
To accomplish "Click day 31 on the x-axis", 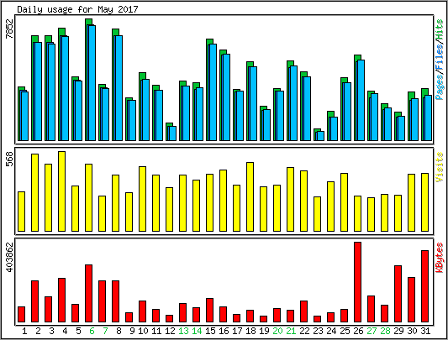I will 425,331.
